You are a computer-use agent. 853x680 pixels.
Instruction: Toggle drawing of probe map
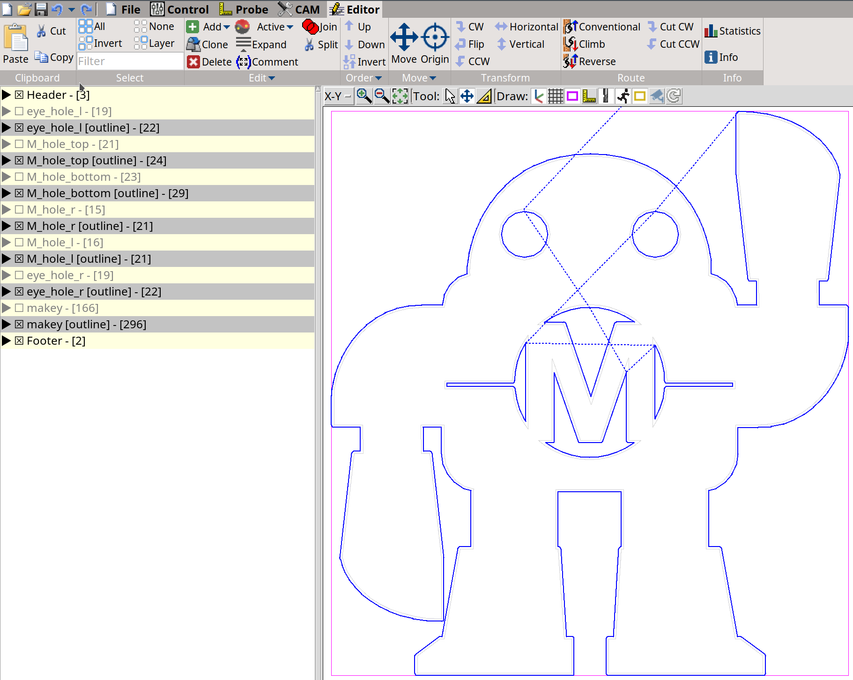click(589, 96)
